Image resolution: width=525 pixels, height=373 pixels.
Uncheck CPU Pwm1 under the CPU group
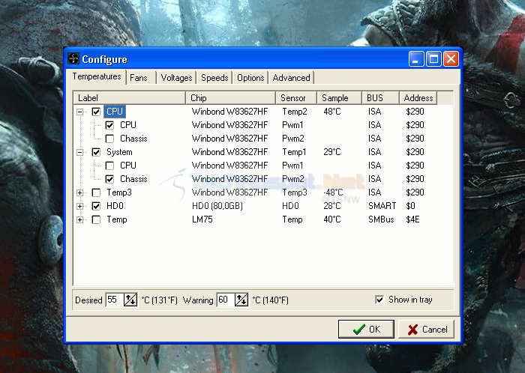109,125
